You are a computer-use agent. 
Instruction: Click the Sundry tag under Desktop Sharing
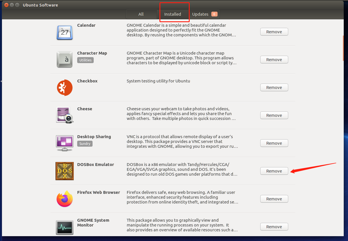85,144
